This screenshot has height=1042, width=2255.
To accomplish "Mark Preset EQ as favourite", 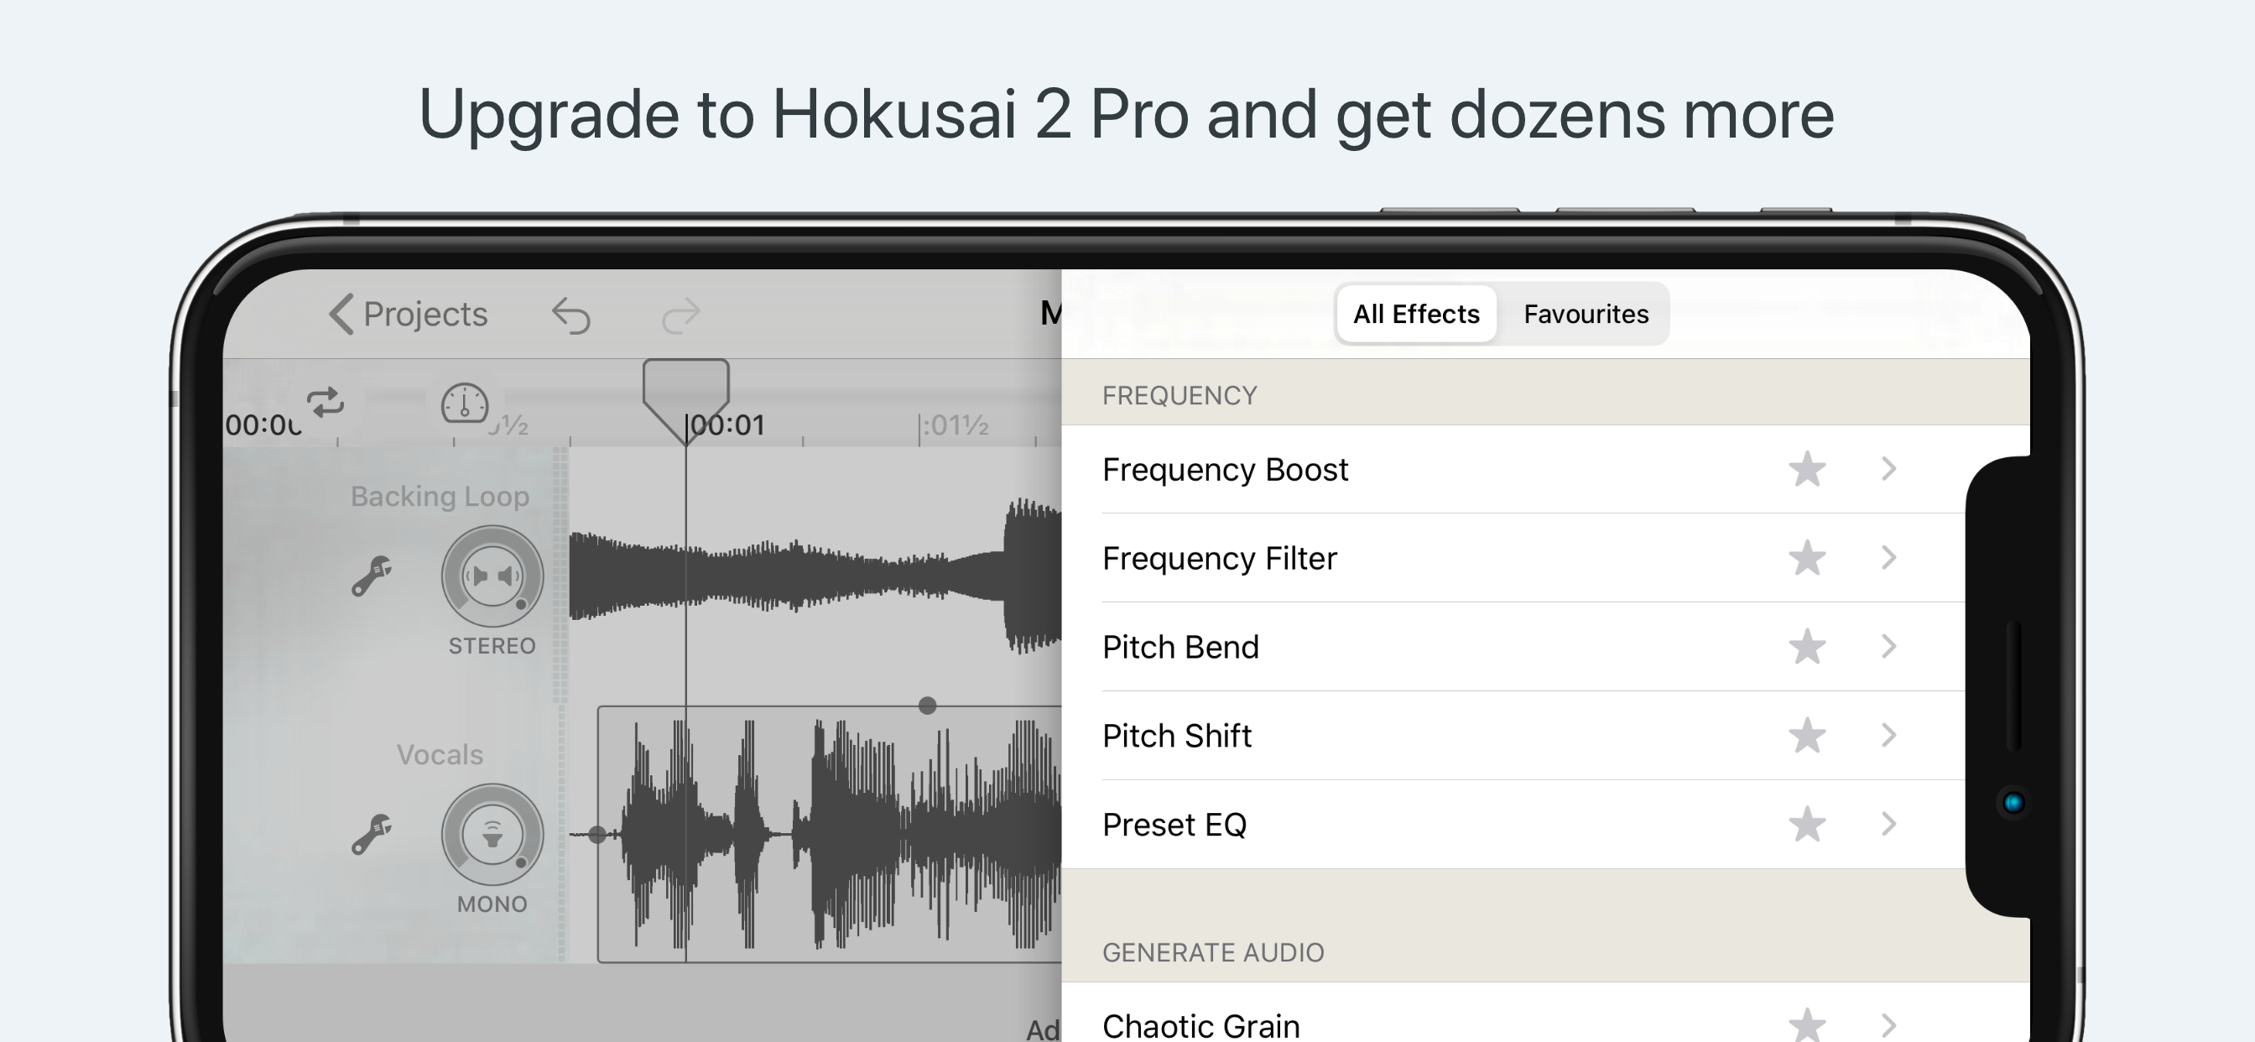I will (x=1807, y=825).
